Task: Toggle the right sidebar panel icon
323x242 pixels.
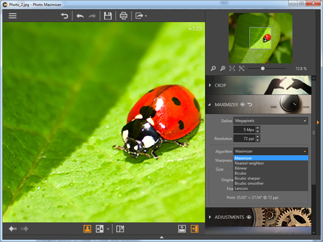Action: coord(194,229)
